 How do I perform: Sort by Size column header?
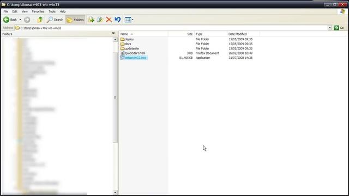pyautogui.click(x=181, y=34)
